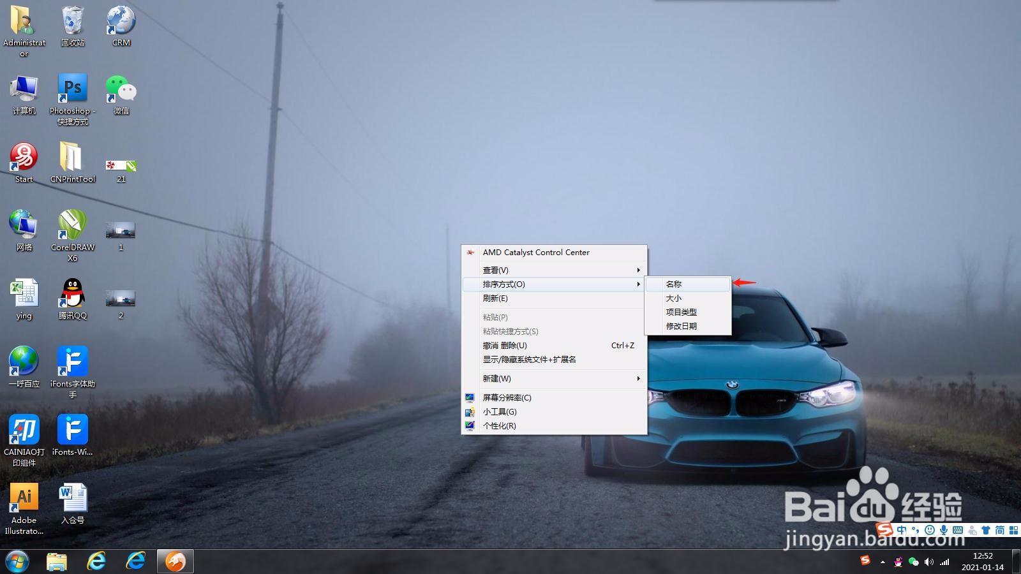The width and height of the screenshot is (1021, 574).
Task: Select the CAINIAO打印组件 desktop icon
Action: coord(24,430)
